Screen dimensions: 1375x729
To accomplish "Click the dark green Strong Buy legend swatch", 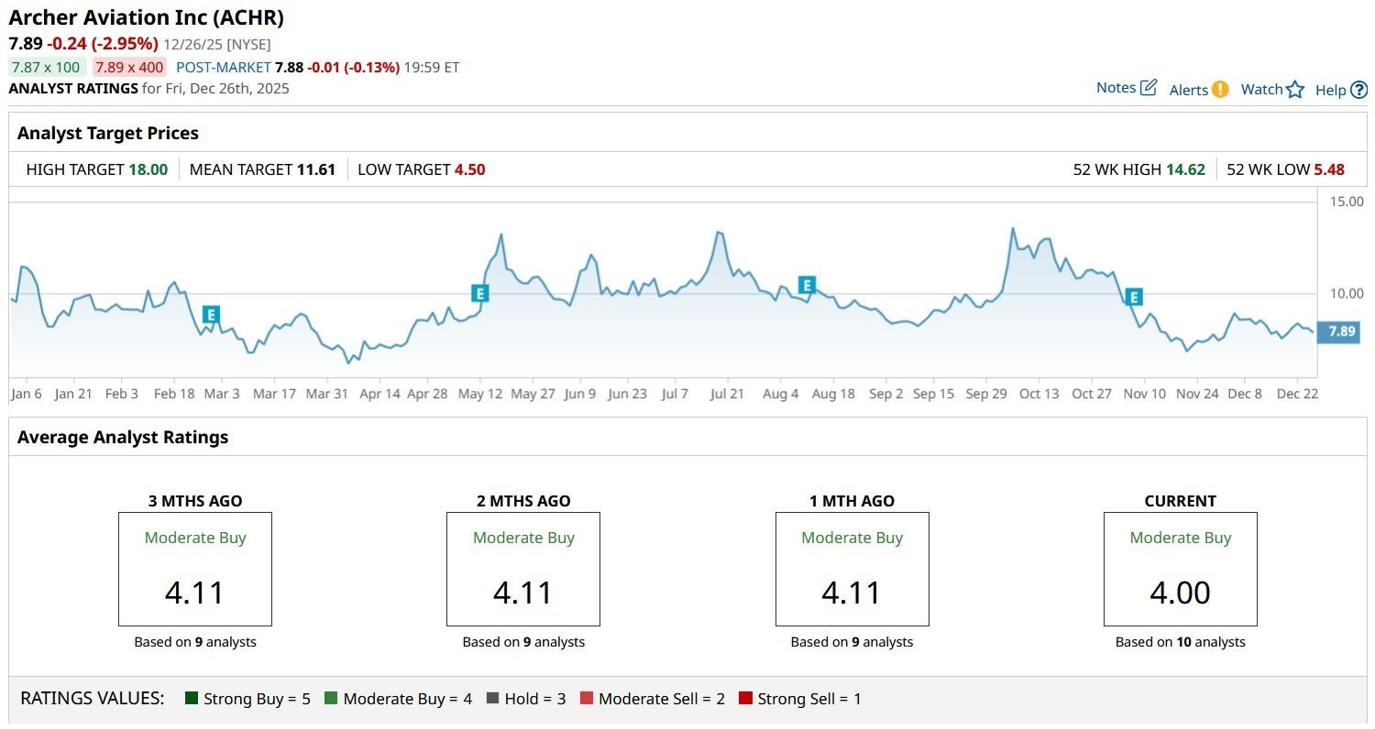I will coord(192,699).
